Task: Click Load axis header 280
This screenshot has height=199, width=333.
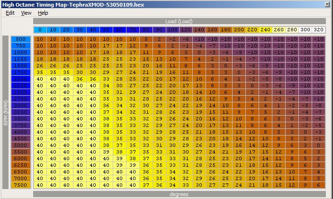Action: pyautogui.click(x=292, y=30)
